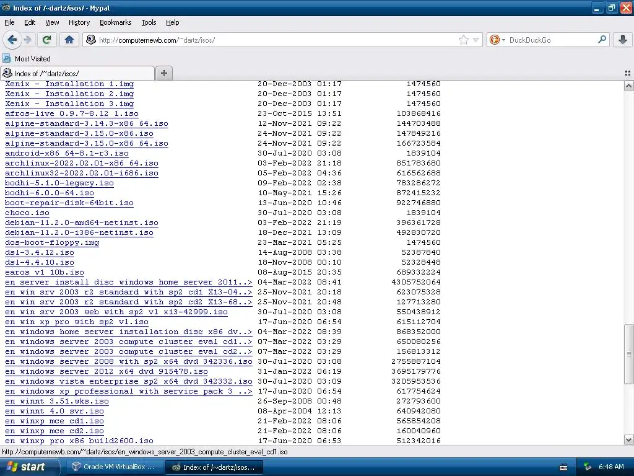Download boot-repair-disk-64bit.iso
Viewport: 634px width, 476px height.
[x=69, y=203]
